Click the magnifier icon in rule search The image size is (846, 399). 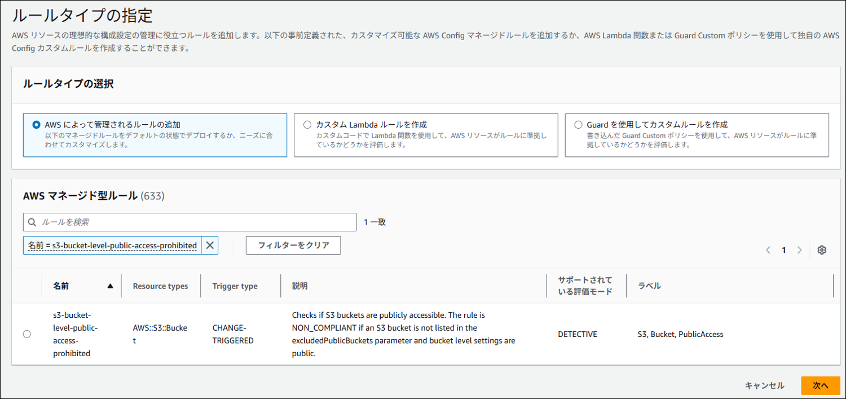(x=32, y=222)
